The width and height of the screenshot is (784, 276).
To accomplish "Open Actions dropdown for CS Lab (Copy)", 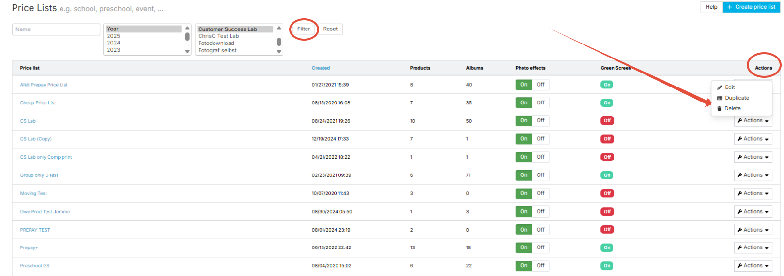I will (x=753, y=139).
